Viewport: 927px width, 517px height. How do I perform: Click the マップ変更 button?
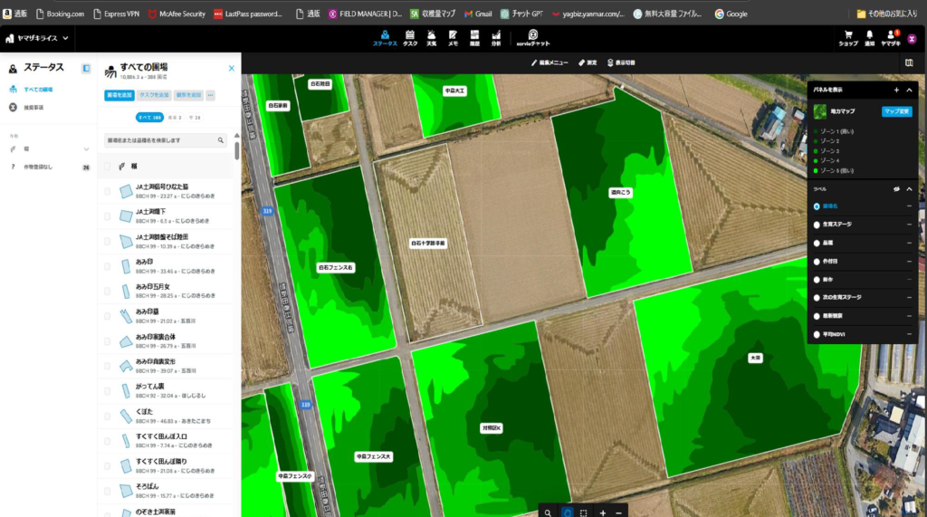(896, 111)
